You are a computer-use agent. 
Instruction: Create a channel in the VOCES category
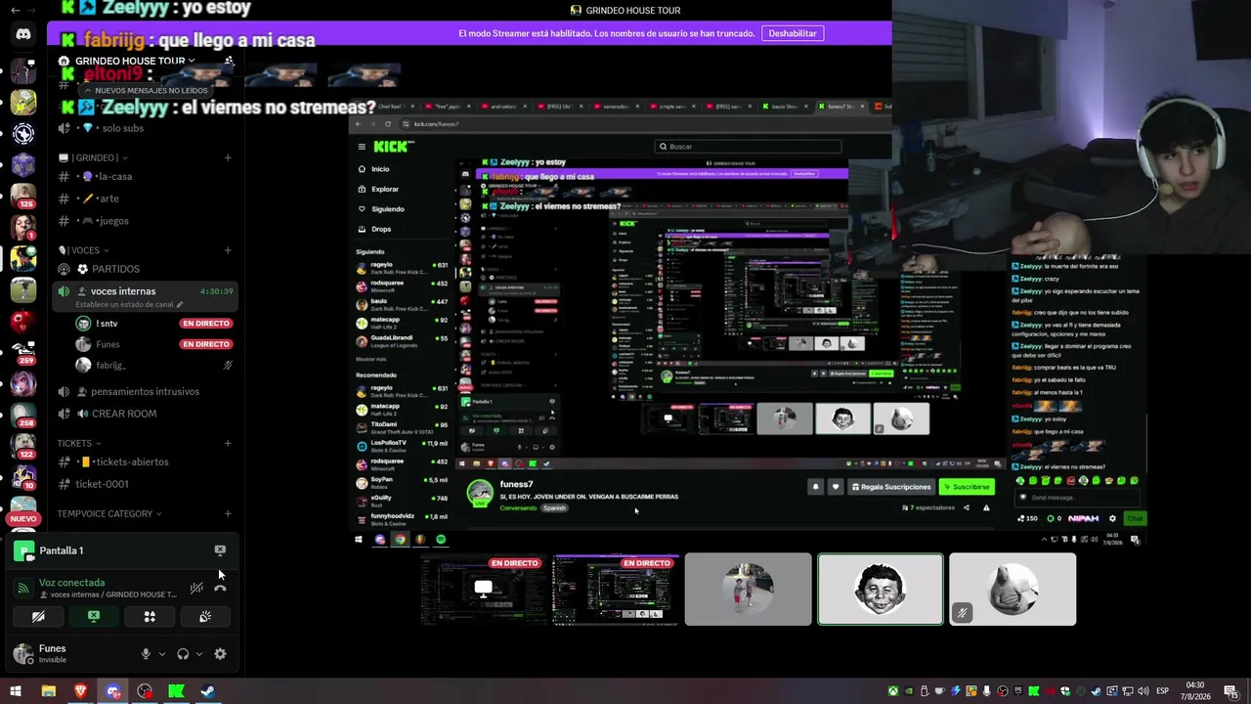(x=228, y=250)
